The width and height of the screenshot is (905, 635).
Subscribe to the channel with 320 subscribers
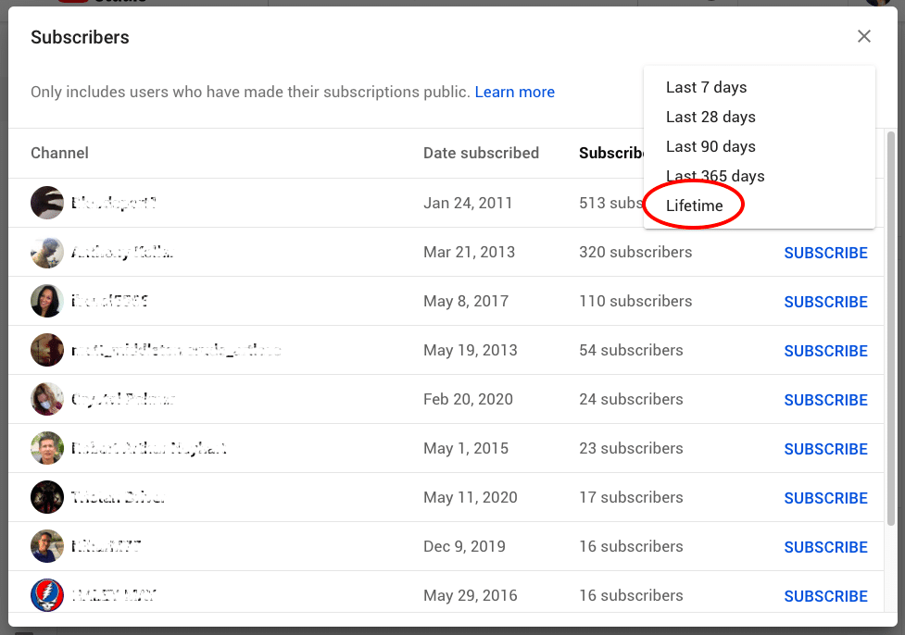coord(825,252)
